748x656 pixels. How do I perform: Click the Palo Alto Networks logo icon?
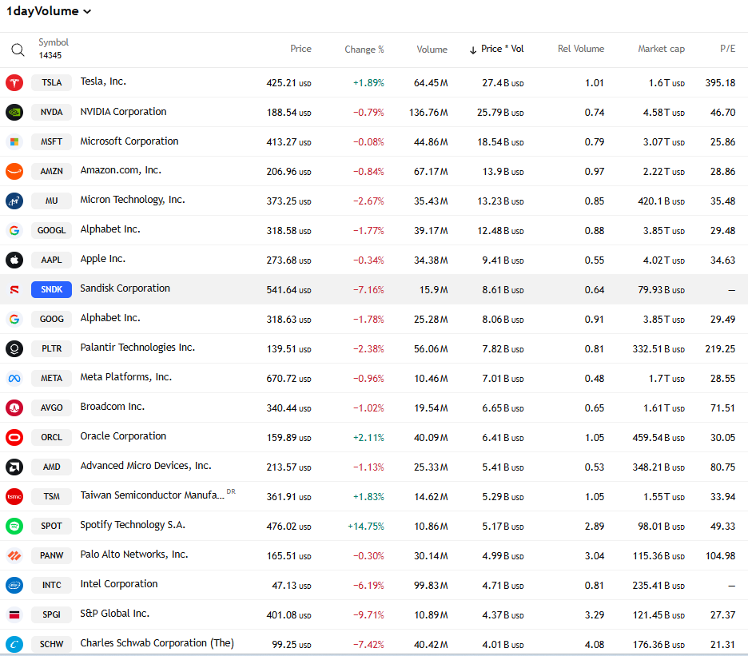[x=14, y=556]
